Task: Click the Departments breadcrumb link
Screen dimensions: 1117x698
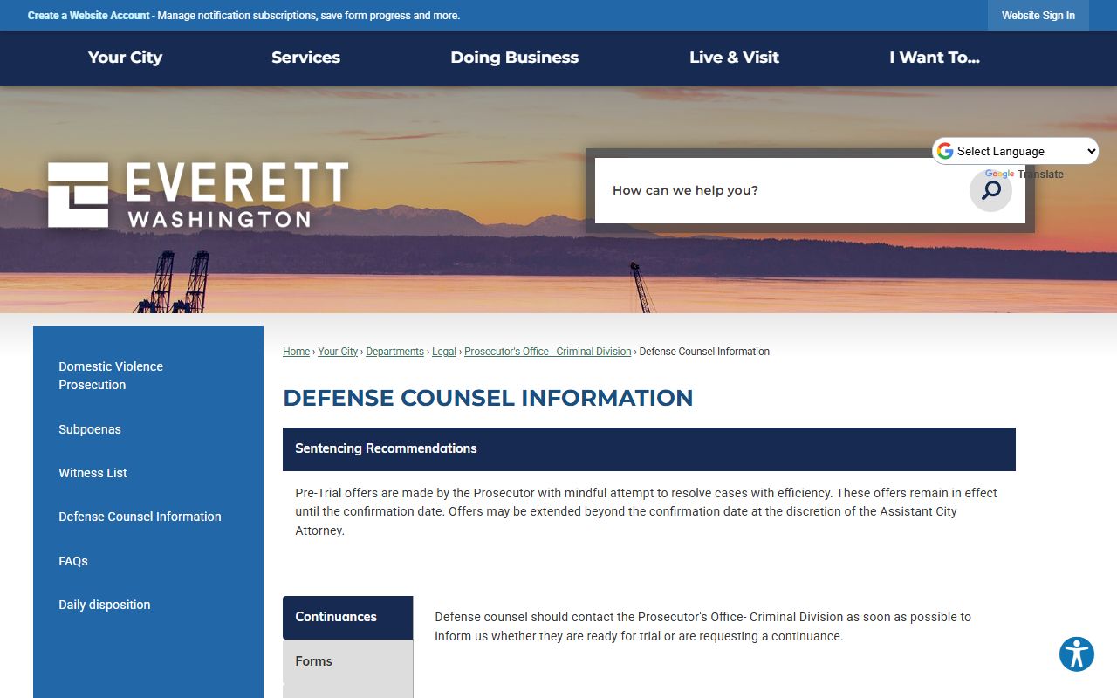Action: point(394,352)
